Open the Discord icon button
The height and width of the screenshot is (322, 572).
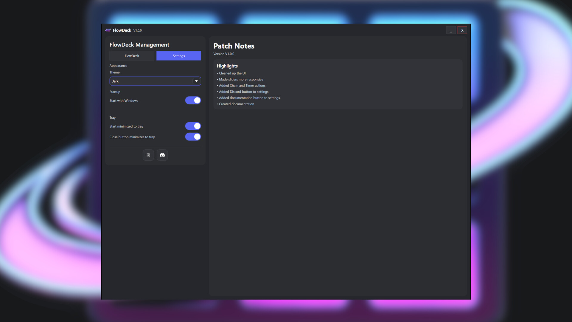coord(162,155)
